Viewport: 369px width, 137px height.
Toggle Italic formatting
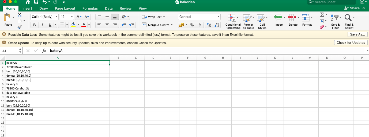[x=42, y=25]
